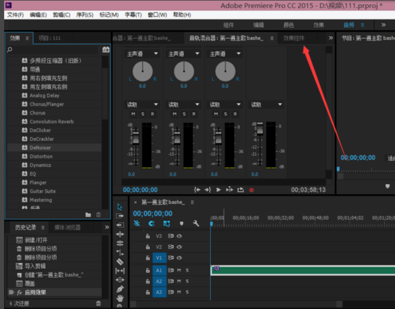Click master channel volume fader

tap(260, 128)
